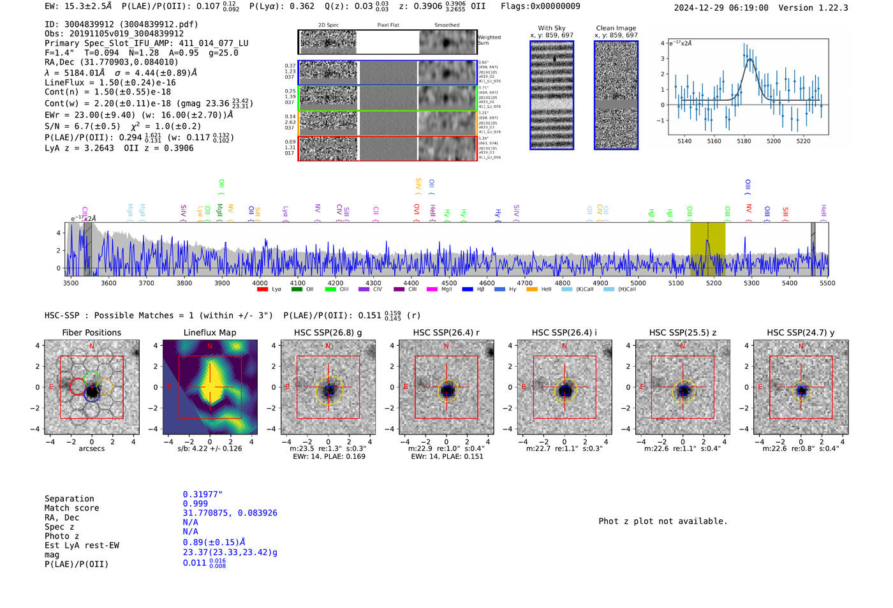Click 'LineFlux = 1.50(±0.24)e-16' text
The image size is (893, 608).
(110, 83)
